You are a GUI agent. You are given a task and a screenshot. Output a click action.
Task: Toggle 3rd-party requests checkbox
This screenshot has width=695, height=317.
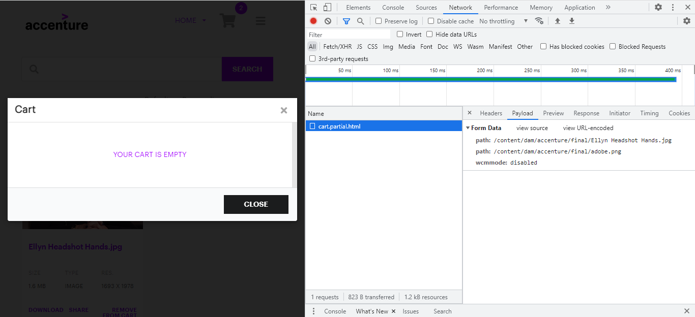312,58
